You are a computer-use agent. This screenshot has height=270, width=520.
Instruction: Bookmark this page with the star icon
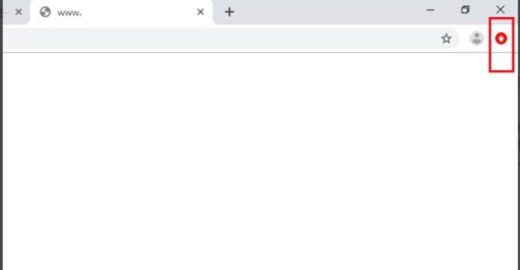click(447, 39)
